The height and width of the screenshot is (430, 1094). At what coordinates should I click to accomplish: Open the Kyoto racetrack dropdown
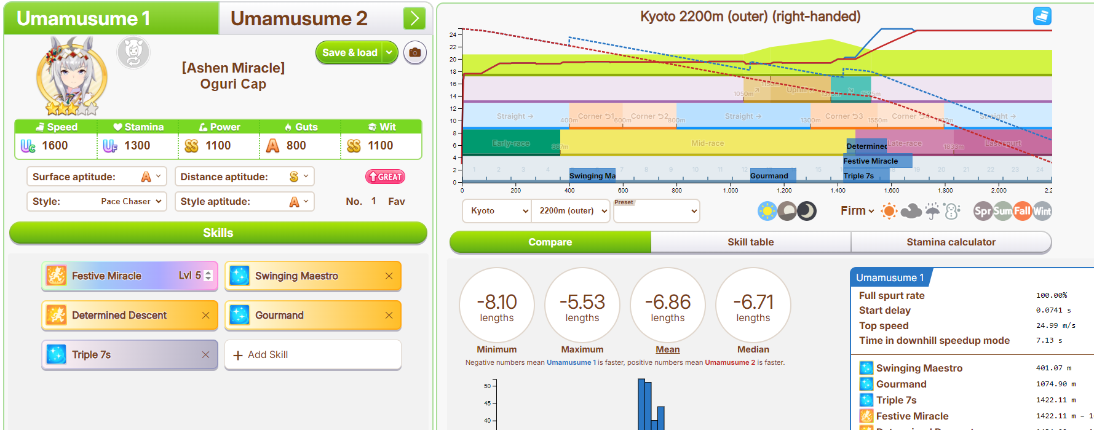click(x=497, y=211)
